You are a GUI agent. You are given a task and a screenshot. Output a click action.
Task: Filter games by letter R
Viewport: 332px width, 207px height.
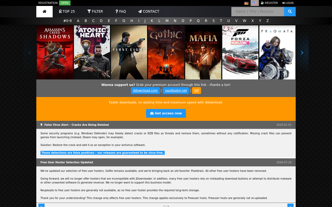[206, 21]
